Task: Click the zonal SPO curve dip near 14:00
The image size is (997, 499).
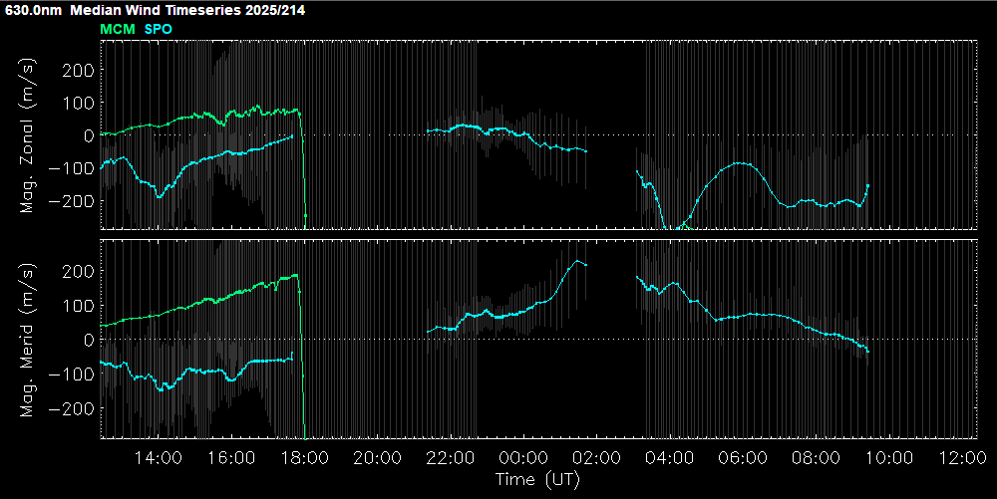Action: [159, 196]
